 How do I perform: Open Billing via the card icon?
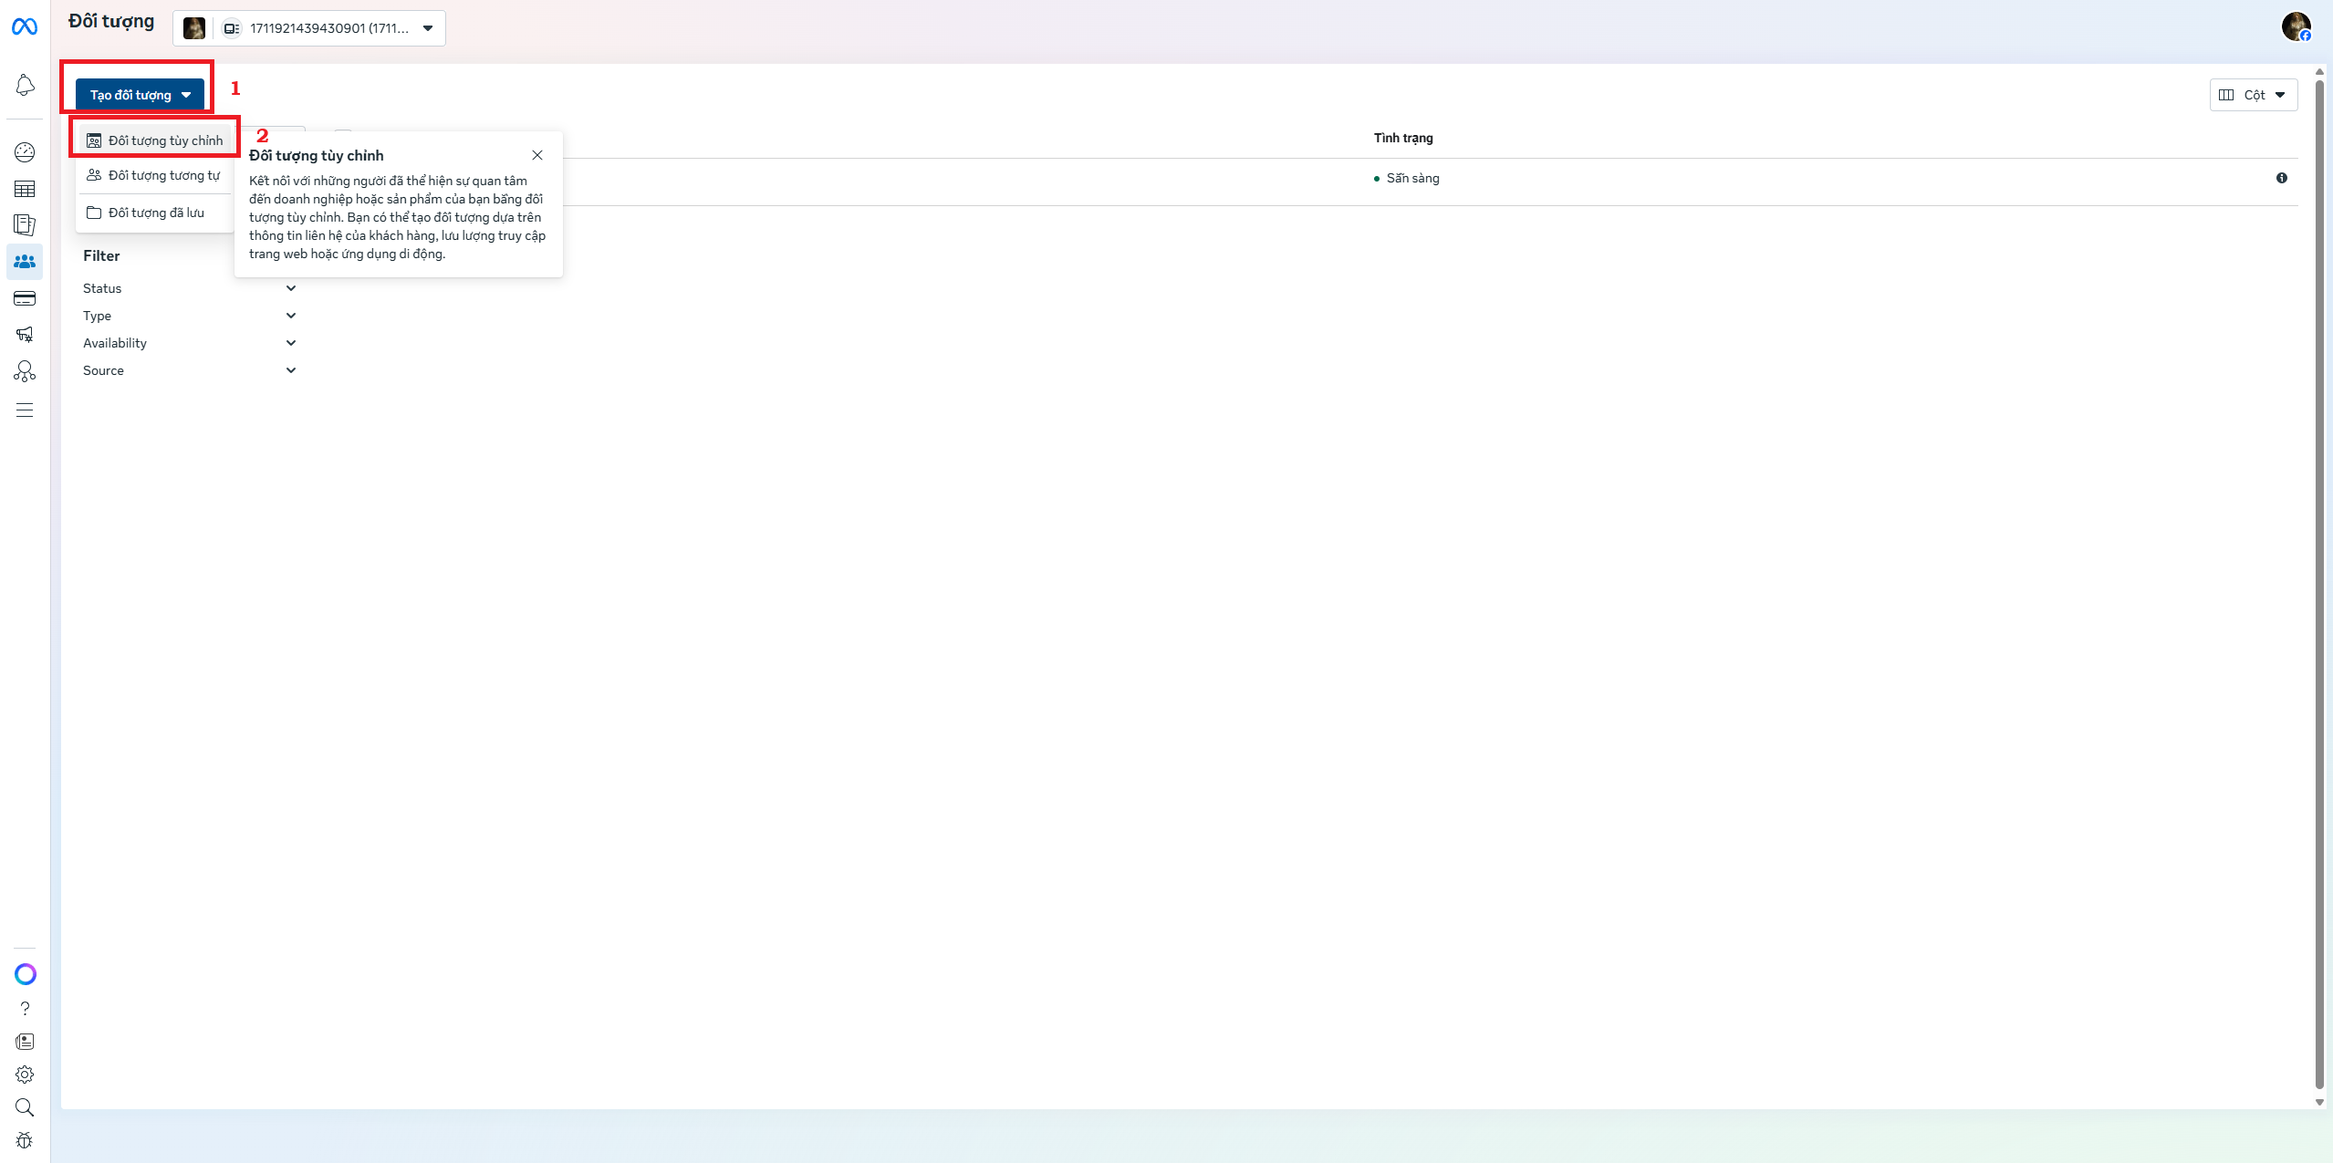click(x=25, y=297)
